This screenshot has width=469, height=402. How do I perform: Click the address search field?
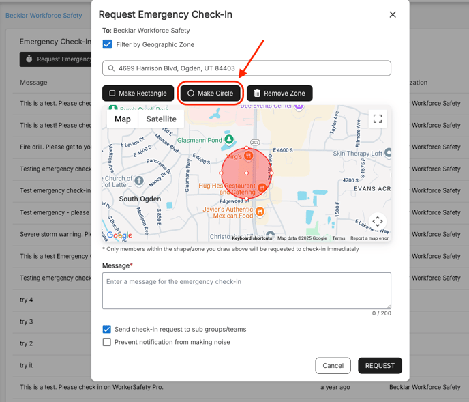(x=247, y=68)
